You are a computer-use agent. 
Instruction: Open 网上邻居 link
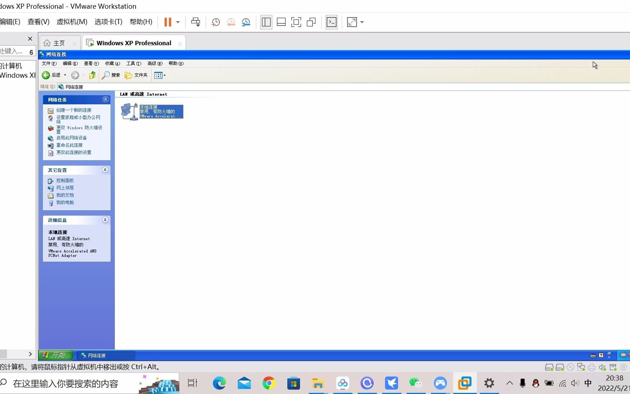(65, 188)
